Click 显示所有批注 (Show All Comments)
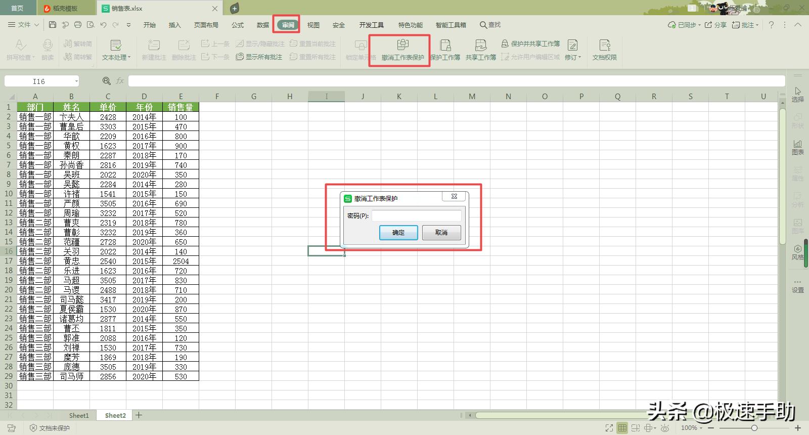 [259, 57]
